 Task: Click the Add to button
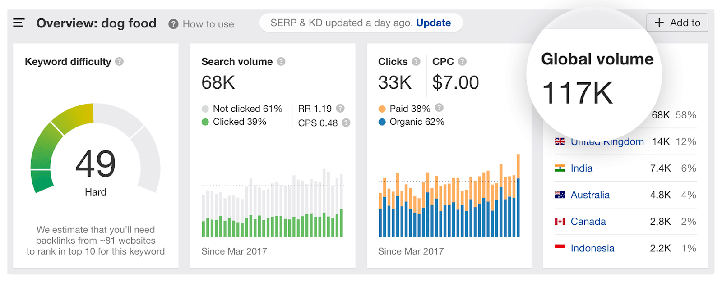pos(677,23)
